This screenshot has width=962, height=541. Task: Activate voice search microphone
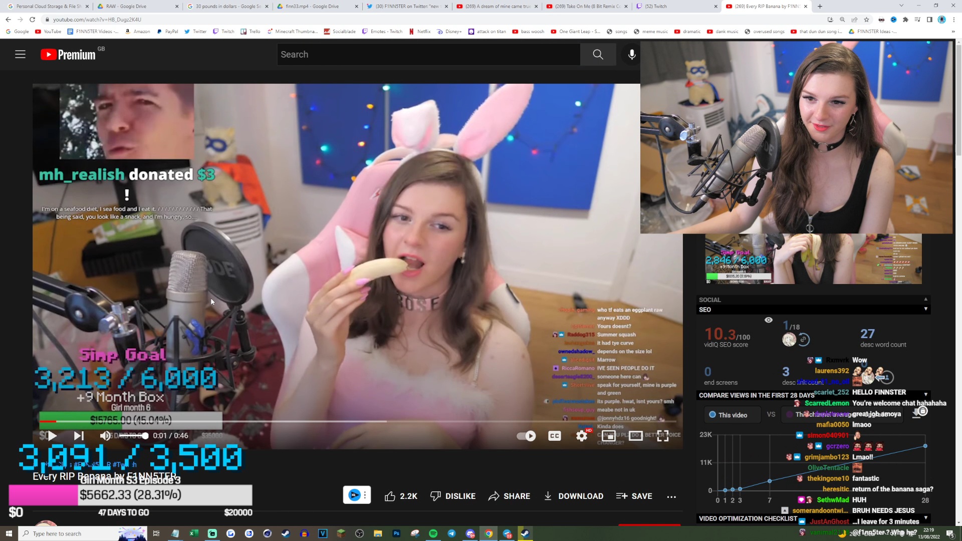coord(632,55)
